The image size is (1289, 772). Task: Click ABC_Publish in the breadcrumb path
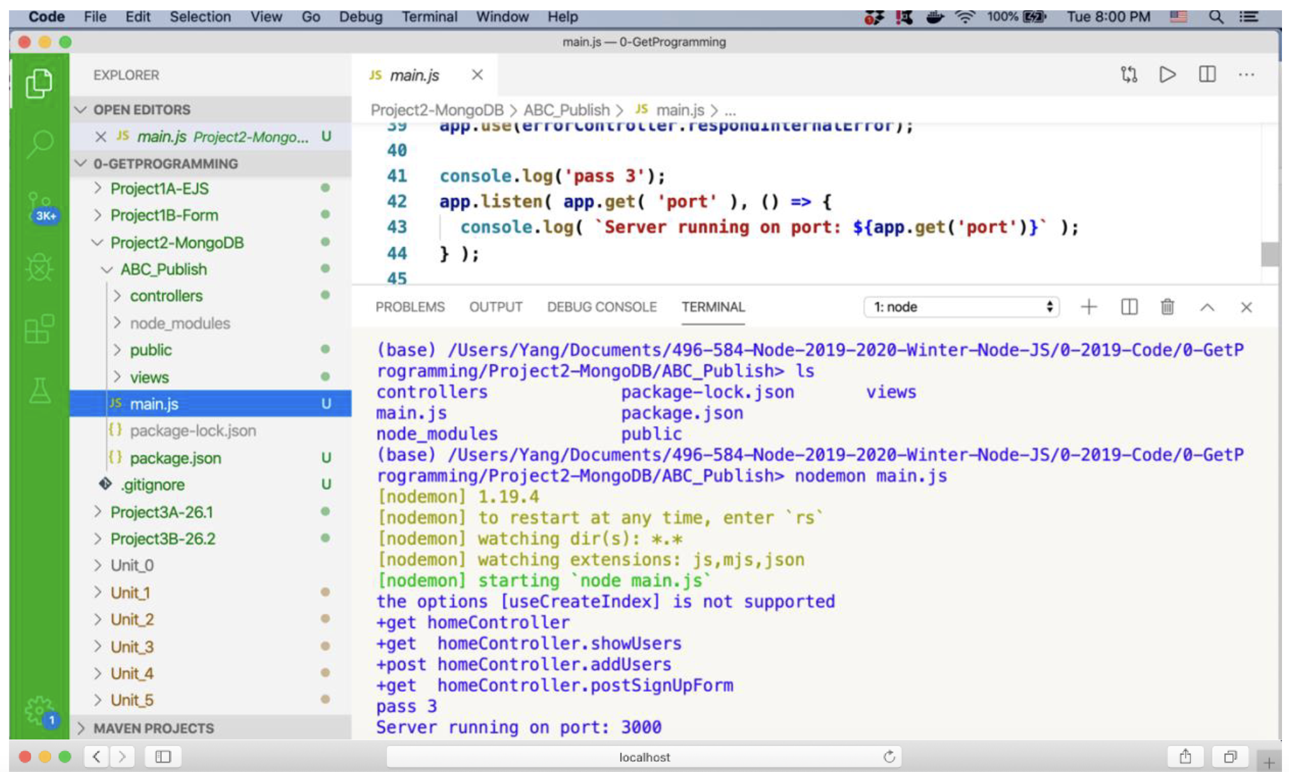point(566,110)
